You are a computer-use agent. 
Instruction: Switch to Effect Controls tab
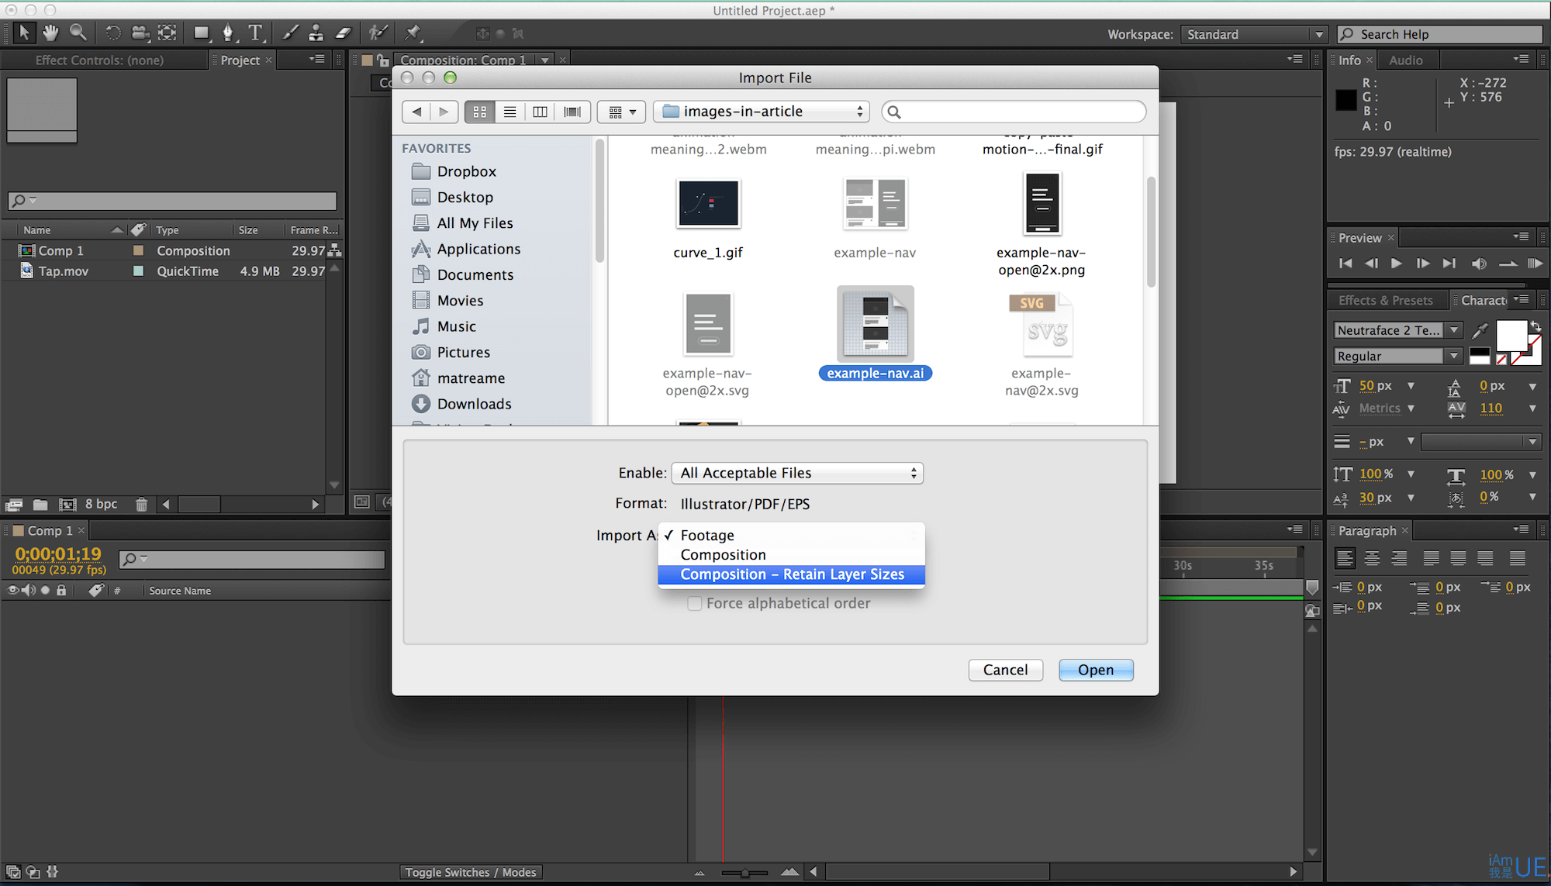pos(99,60)
